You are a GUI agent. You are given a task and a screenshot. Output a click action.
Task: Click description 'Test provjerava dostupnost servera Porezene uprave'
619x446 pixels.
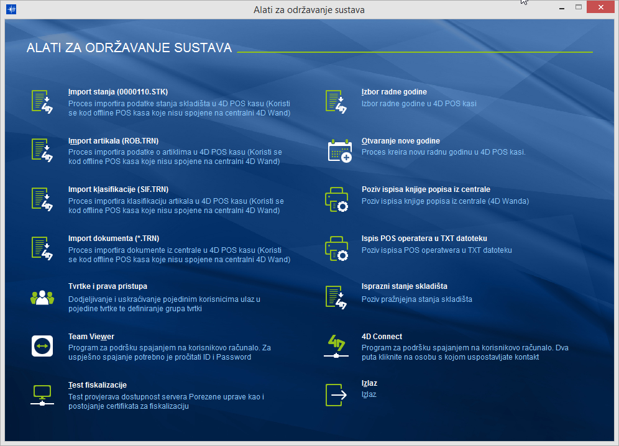pyautogui.click(x=166, y=401)
